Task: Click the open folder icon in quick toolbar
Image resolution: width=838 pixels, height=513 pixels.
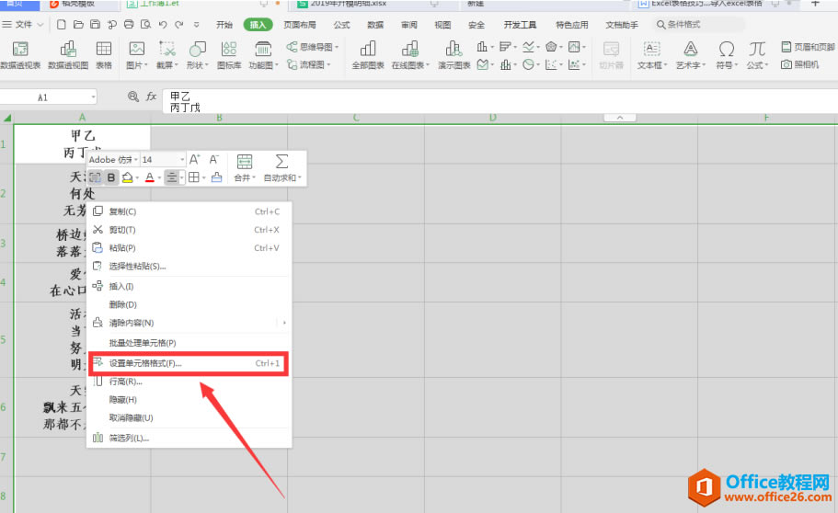Action: [78, 25]
